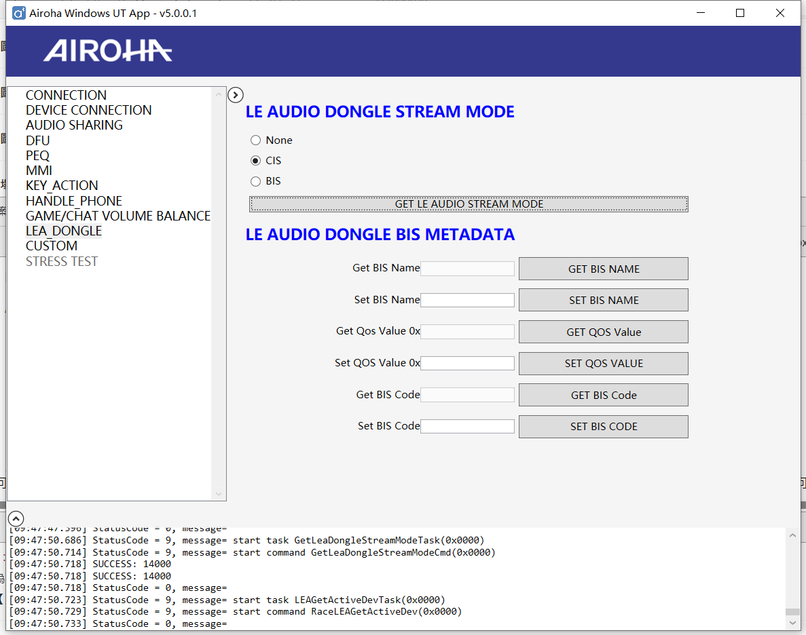This screenshot has width=806, height=635.
Task: Open GAME/CHAT VOLUME BALANCE section
Action: coord(118,216)
